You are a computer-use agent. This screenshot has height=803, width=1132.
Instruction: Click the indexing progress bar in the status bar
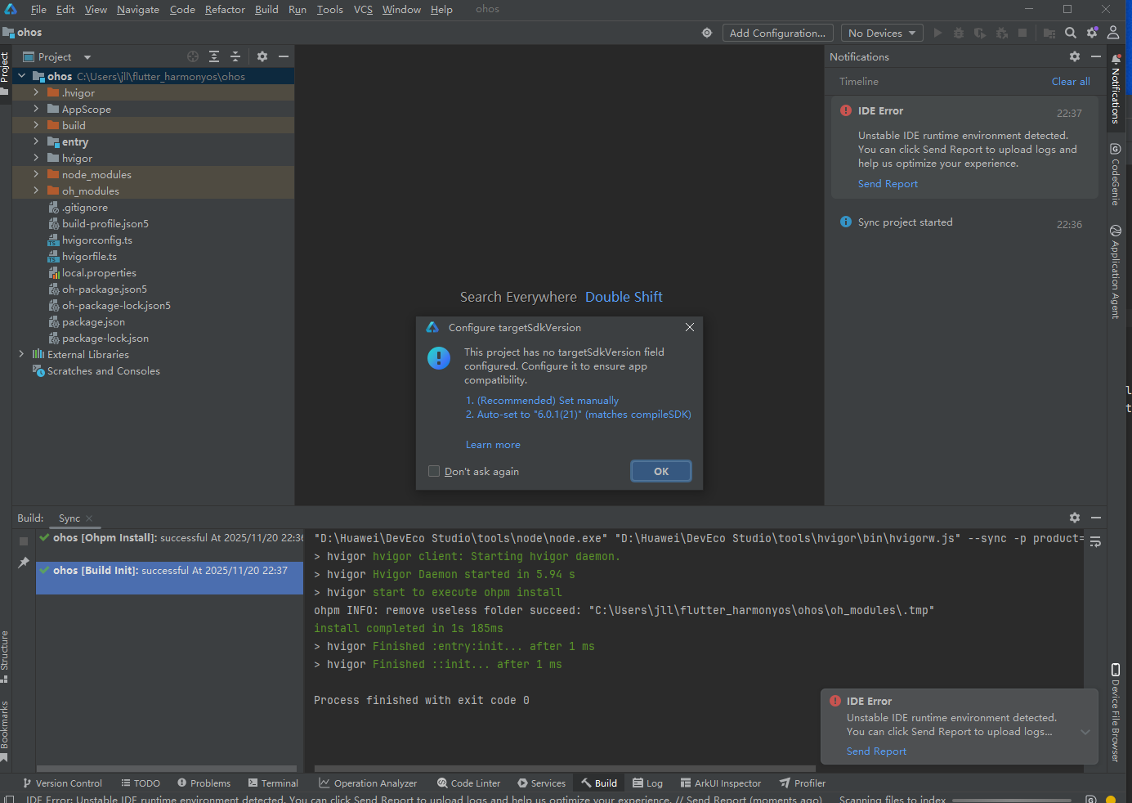coord(1012,800)
